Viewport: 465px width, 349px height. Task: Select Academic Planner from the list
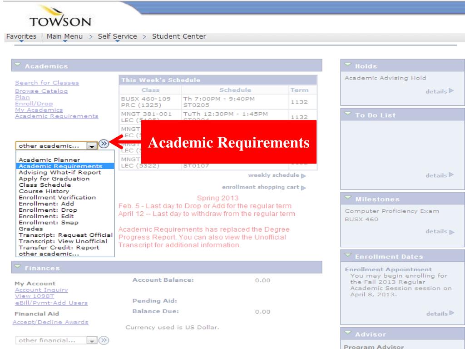[x=65, y=160]
